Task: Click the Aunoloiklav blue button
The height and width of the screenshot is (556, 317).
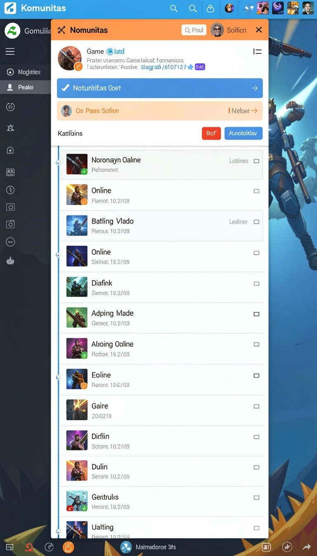Action: pos(243,133)
